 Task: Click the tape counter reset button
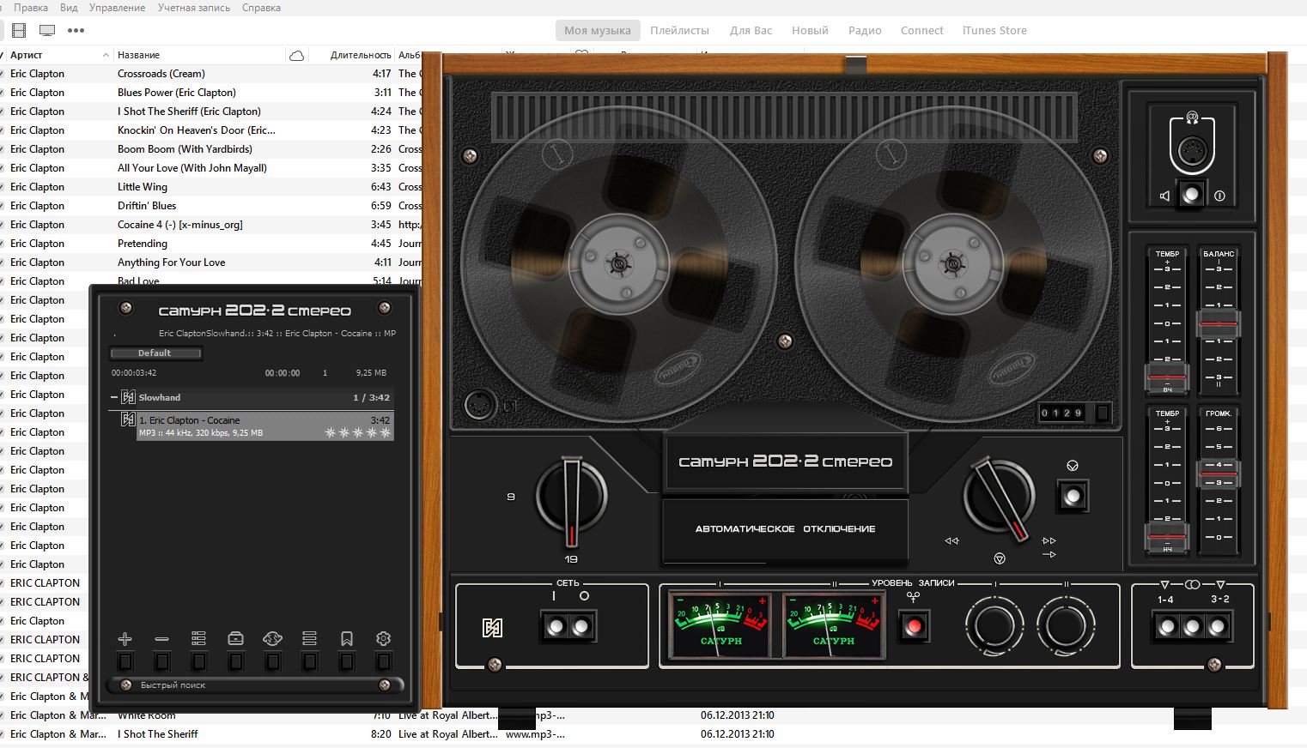coord(1103,413)
